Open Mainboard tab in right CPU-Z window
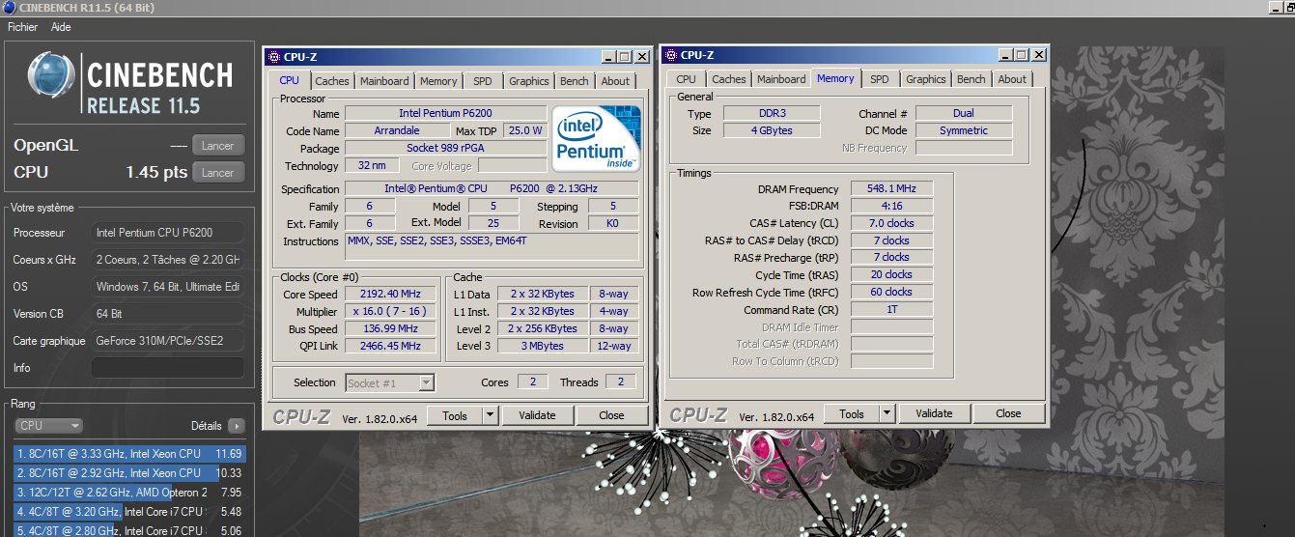Image resolution: width=1295 pixels, height=537 pixels. click(x=781, y=79)
